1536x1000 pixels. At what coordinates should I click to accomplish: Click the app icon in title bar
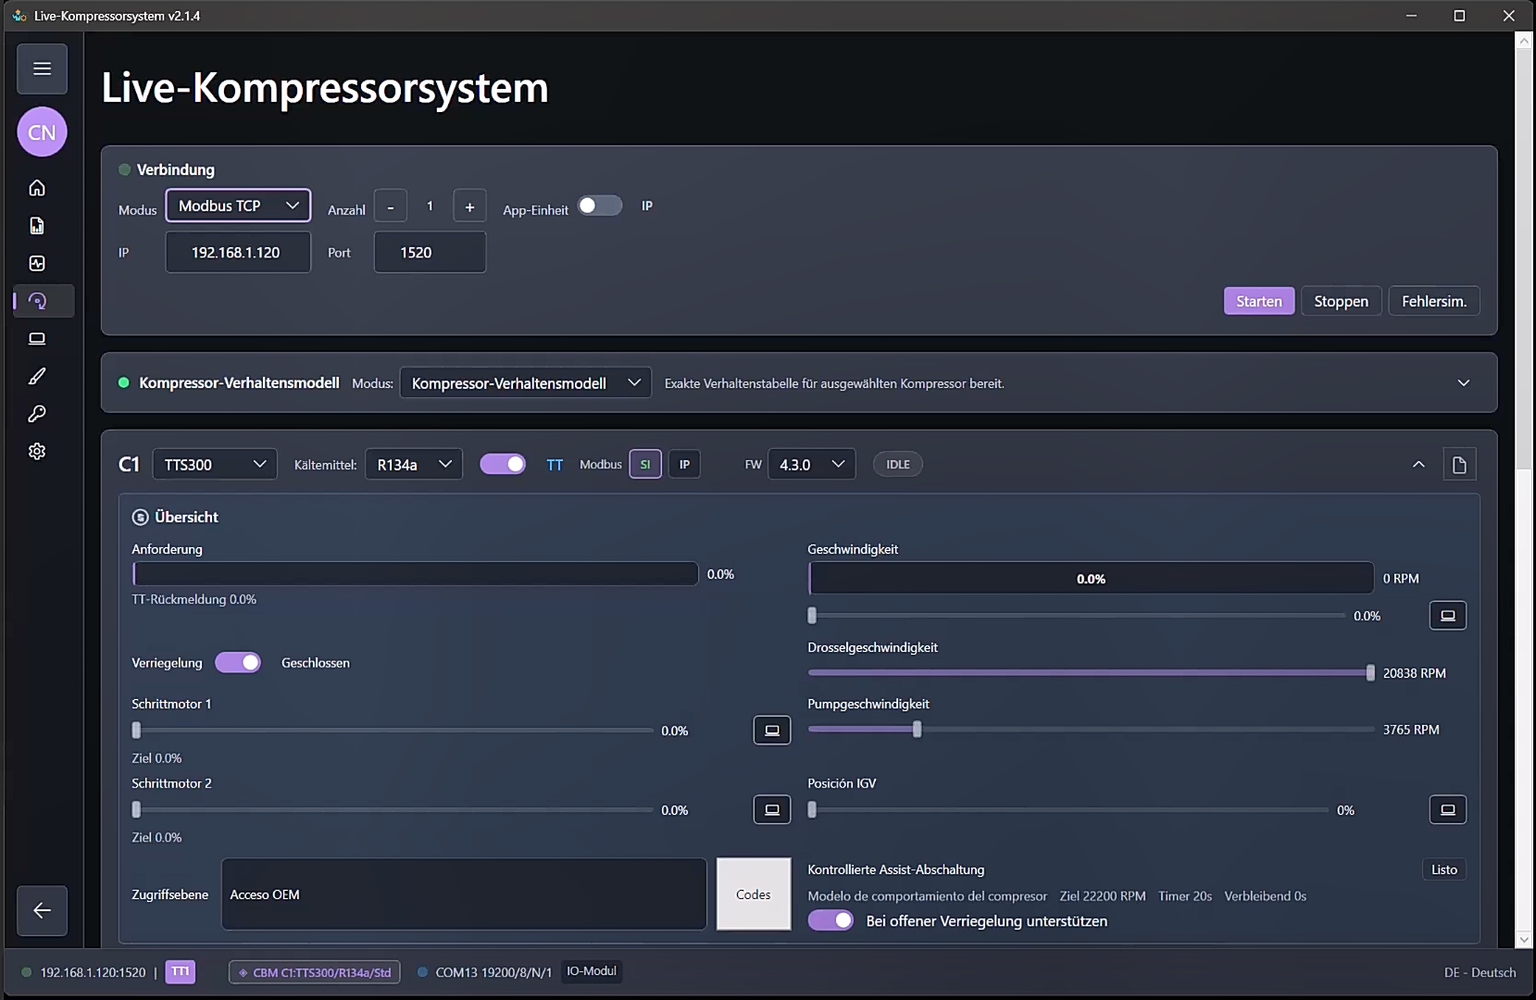[19, 16]
